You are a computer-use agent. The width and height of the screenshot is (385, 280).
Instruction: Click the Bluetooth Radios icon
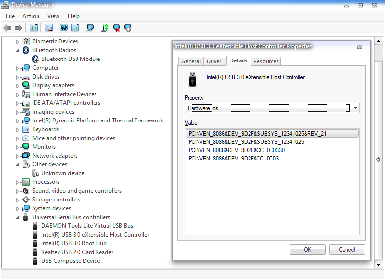click(26, 50)
